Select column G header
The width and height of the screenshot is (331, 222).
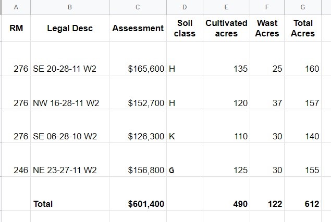(303, 7)
